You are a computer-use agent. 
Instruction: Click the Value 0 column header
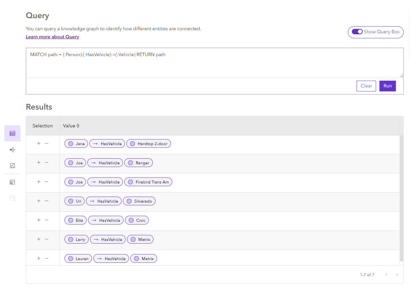coord(71,126)
